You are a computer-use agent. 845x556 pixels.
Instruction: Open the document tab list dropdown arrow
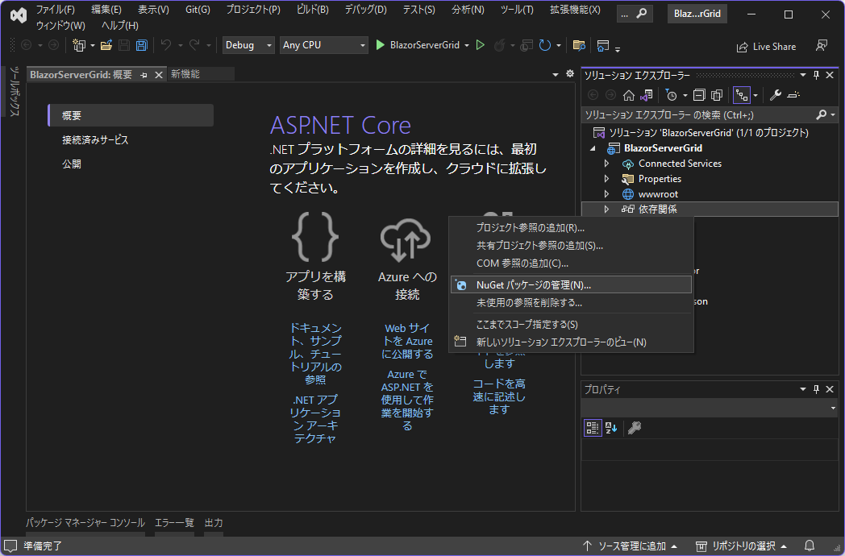[556, 74]
